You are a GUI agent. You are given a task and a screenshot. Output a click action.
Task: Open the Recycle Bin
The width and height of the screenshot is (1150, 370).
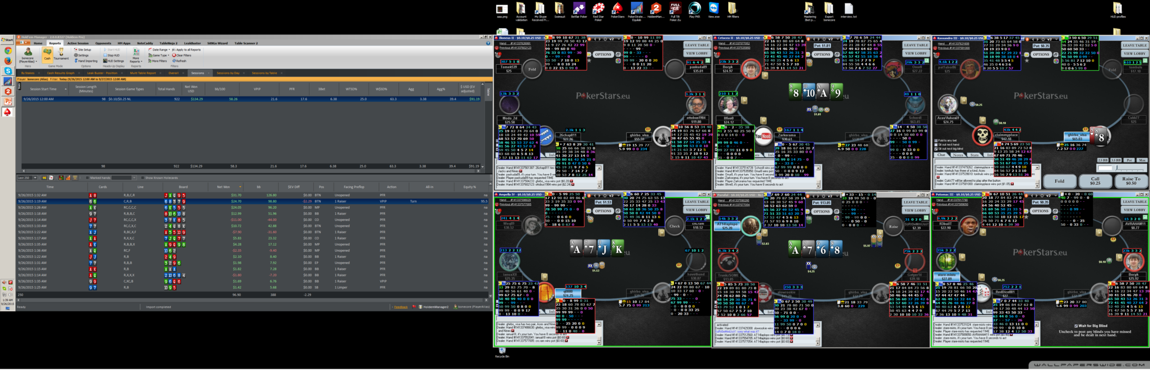pyautogui.click(x=502, y=352)
